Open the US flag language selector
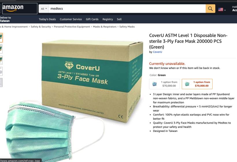 point(222,10)
